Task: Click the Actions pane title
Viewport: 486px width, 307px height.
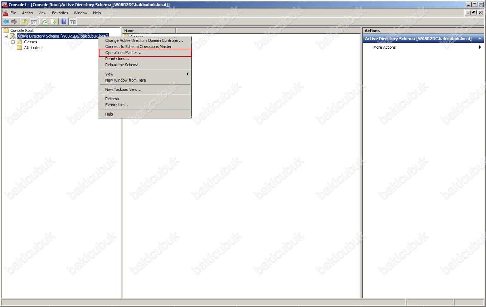Action: pos(372,31)
